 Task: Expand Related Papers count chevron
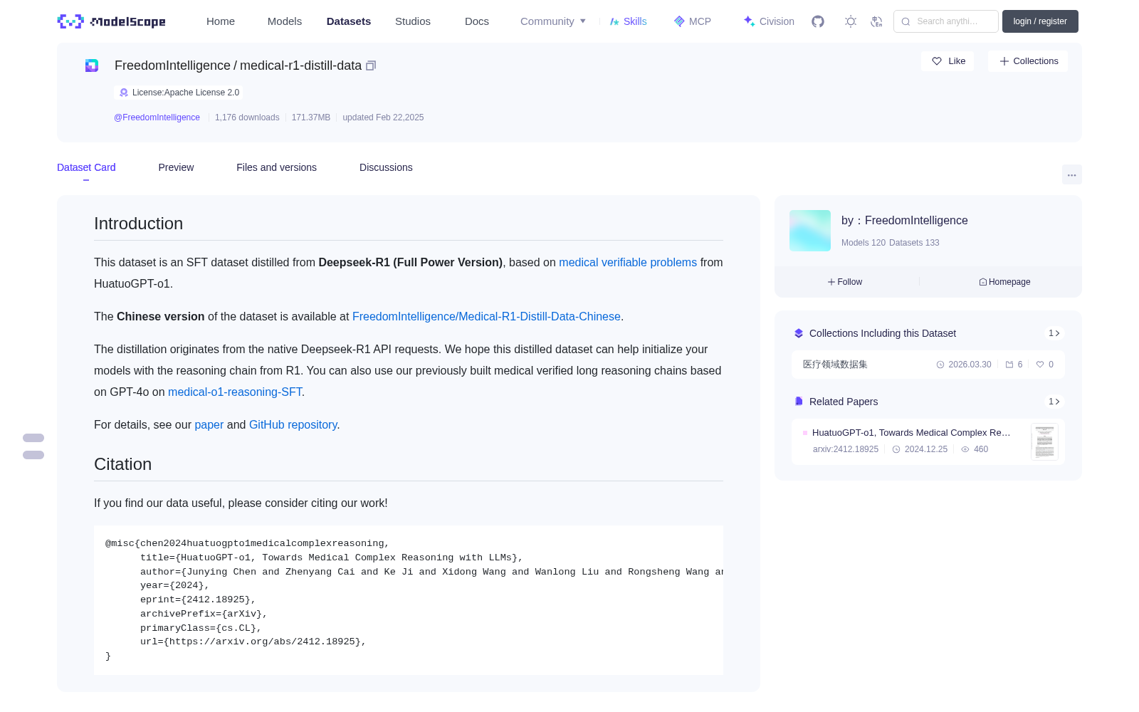pos(1054,402)
